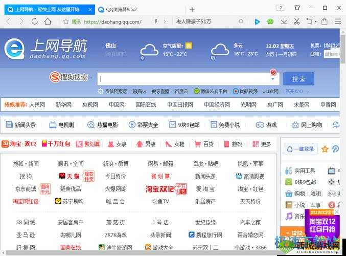Viewport: 346px width, 256px height.
Task: Open the 微信公众平台 quick link
Action: (211, 91)
